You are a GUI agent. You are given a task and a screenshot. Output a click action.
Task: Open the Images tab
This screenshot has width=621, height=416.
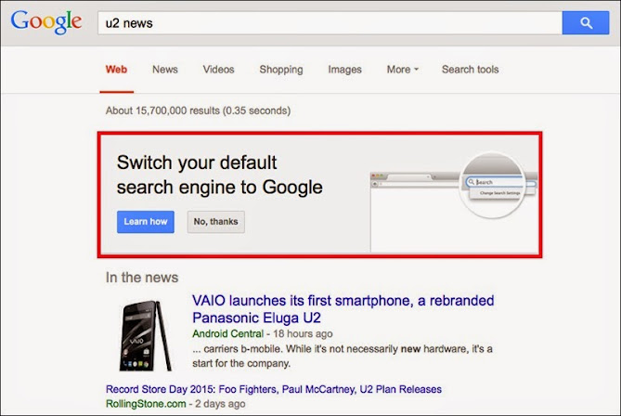tap(345, 70)
